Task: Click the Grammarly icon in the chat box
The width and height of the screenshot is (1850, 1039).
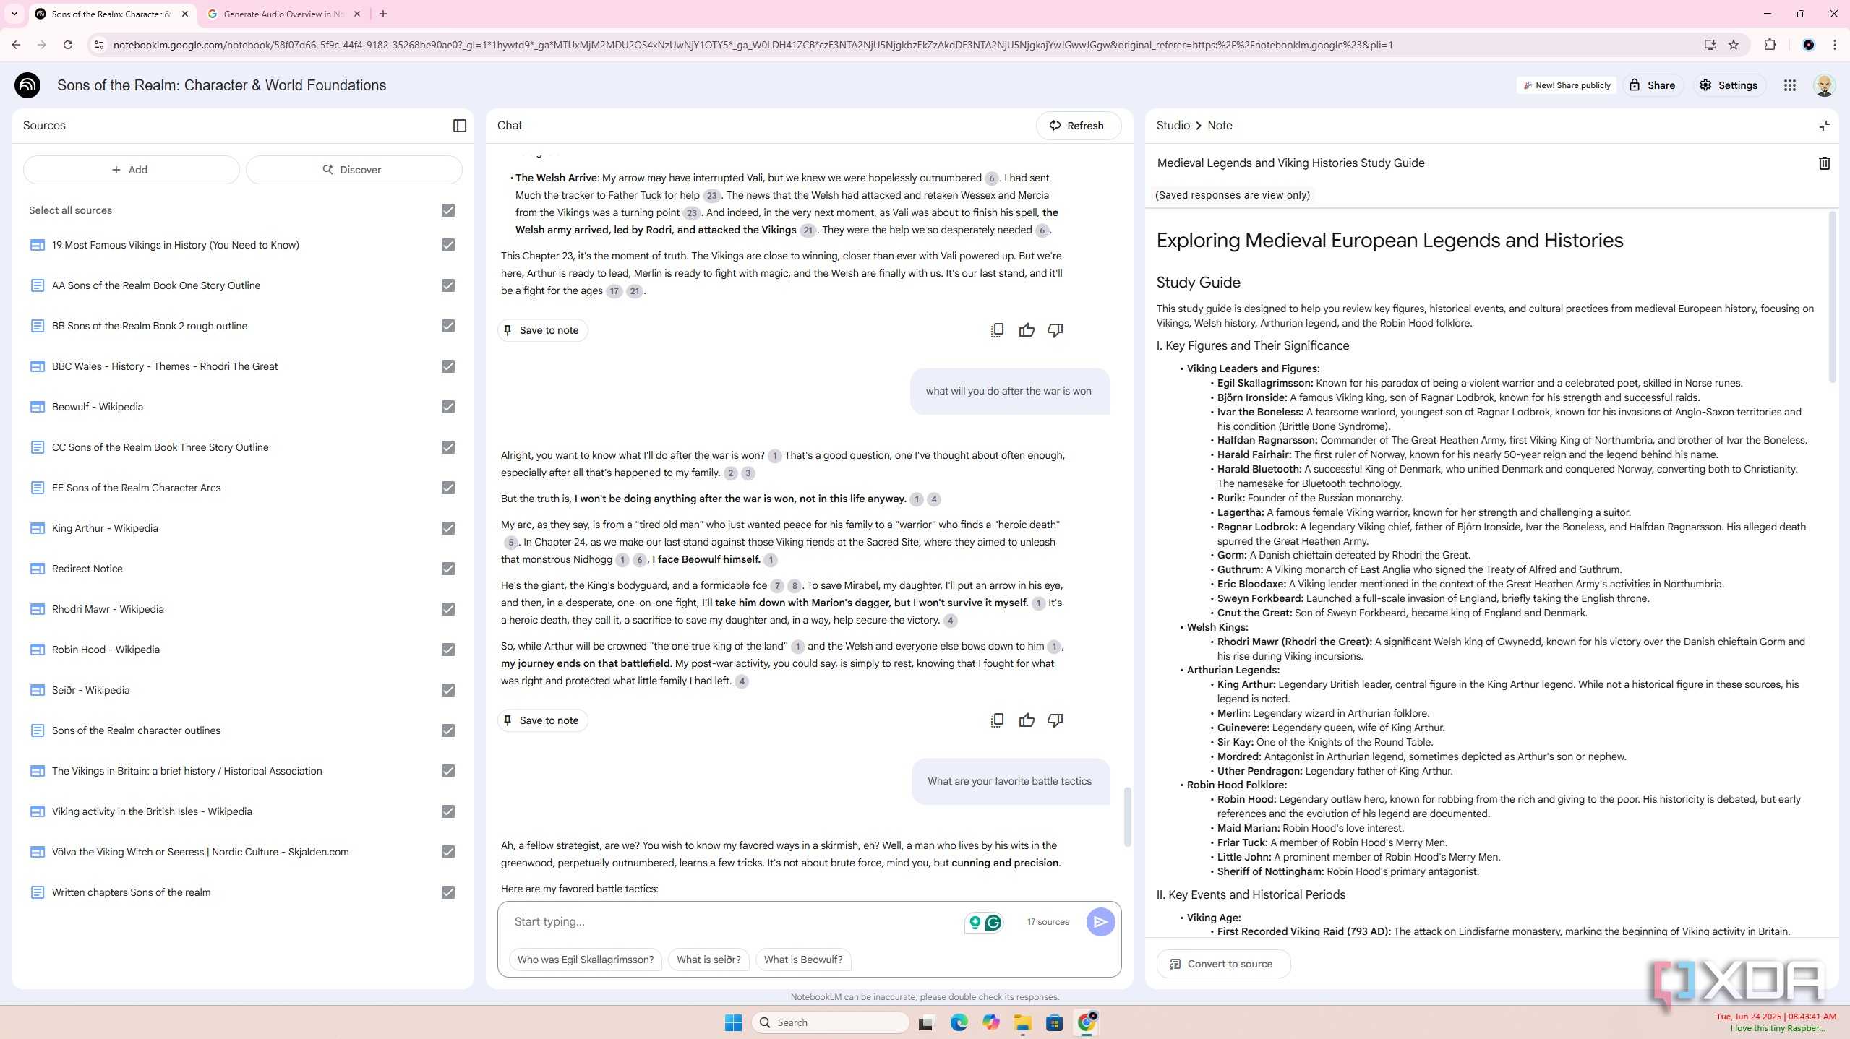Action: 993,923
